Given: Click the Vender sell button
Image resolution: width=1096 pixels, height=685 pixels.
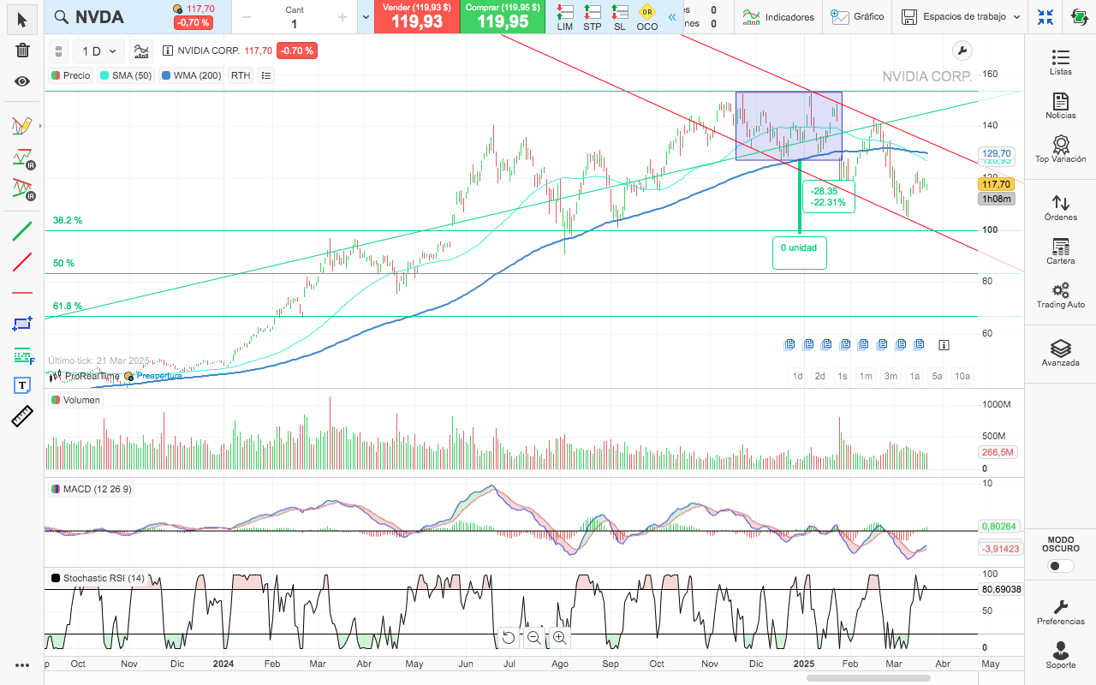Looking at the screenshot, I should click(x=417, y=17).
